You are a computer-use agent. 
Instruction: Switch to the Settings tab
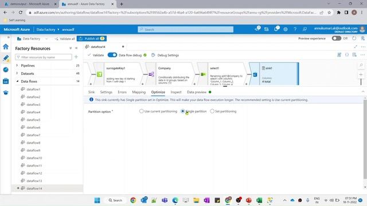(106, 92)
